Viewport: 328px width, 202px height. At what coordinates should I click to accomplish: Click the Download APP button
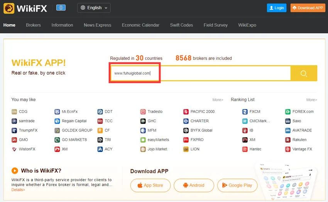point(308,8)
